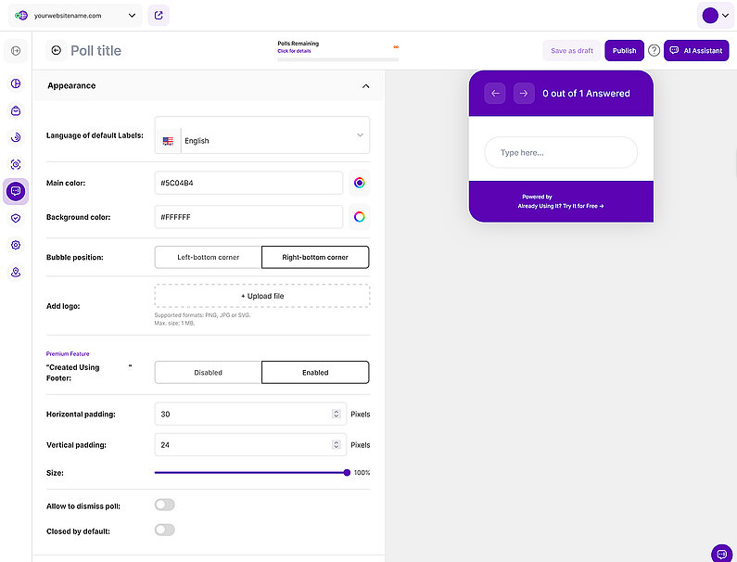Click + Upload file for logo
The image size is (737, 562).
click(x=262, y=296)
